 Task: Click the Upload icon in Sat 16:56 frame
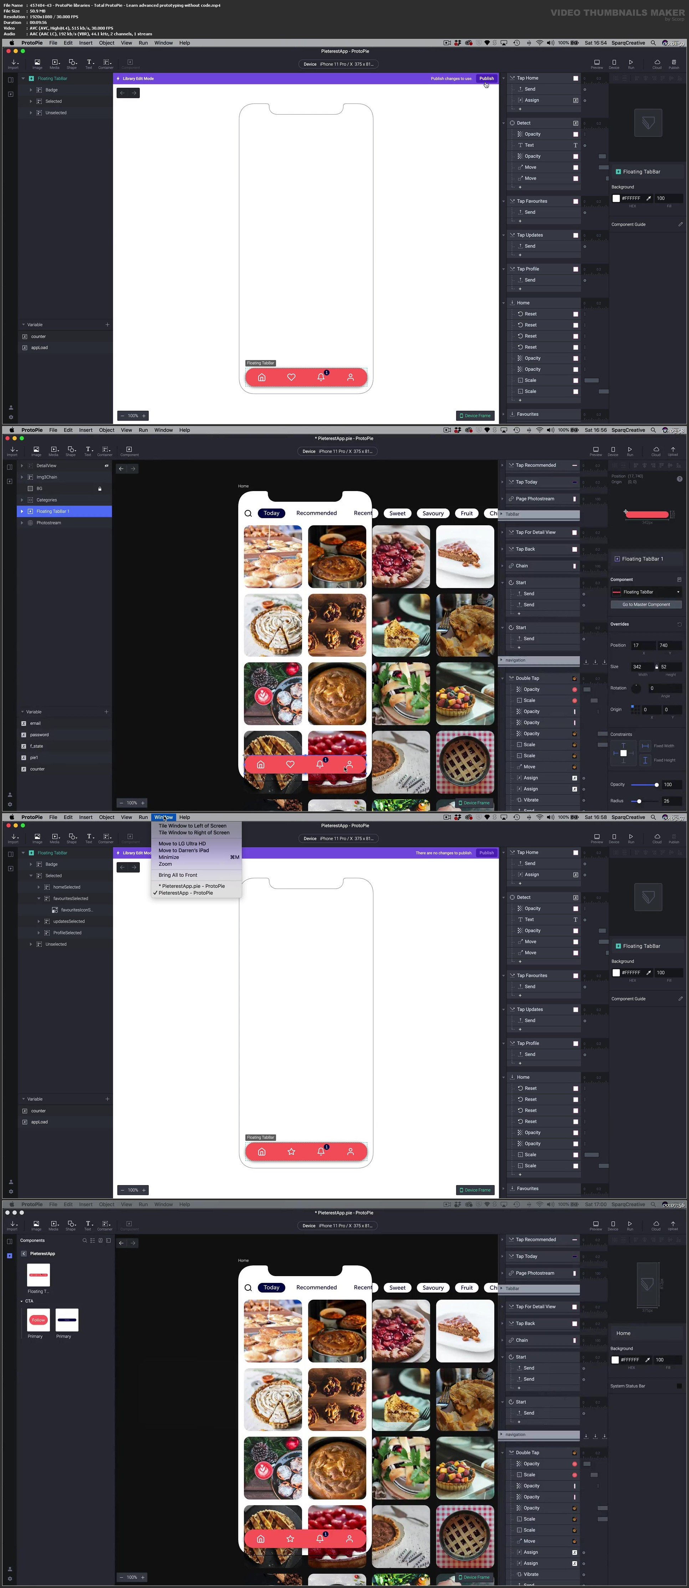673,451
